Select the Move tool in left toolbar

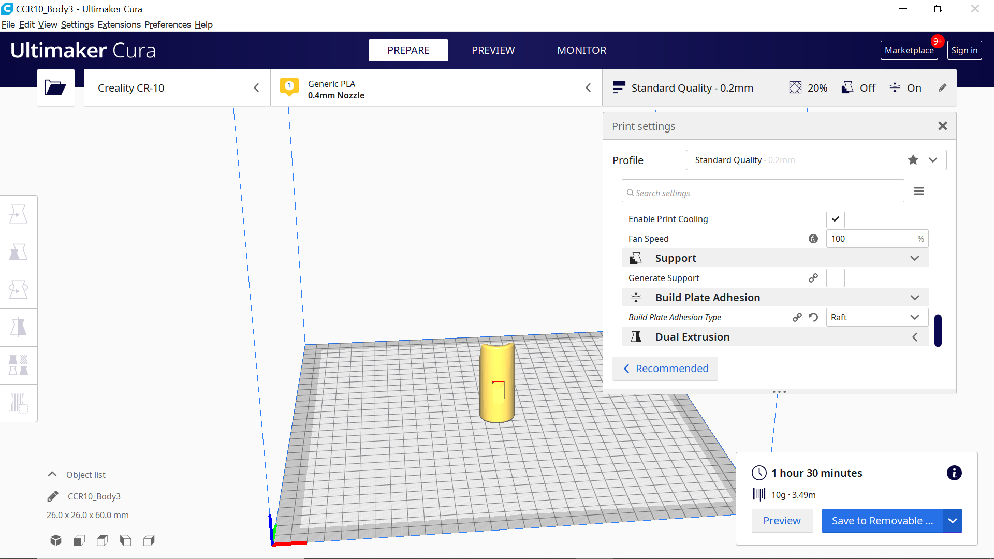point(19,214)
